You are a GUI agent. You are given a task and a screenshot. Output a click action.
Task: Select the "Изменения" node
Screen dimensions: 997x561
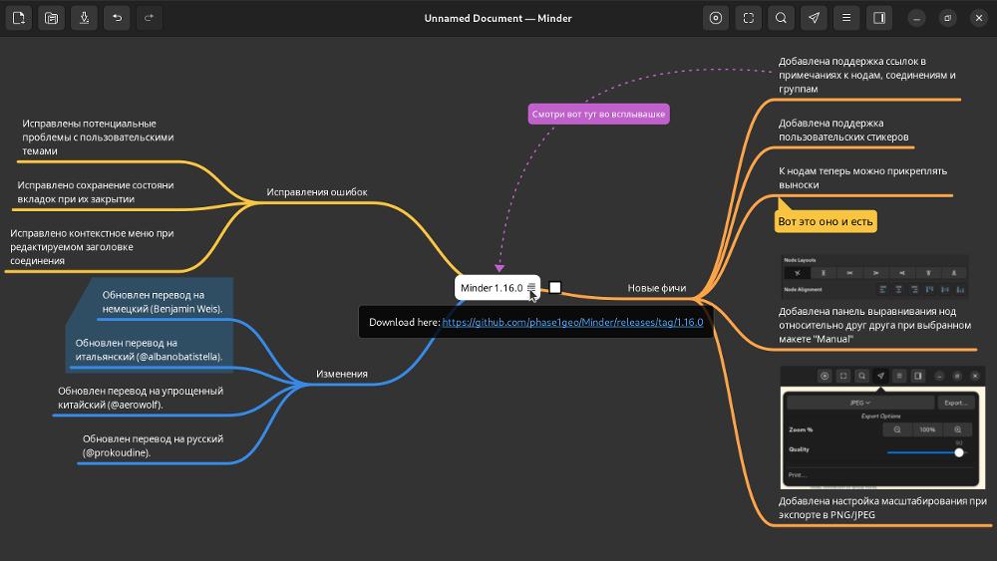click(341, 374)
